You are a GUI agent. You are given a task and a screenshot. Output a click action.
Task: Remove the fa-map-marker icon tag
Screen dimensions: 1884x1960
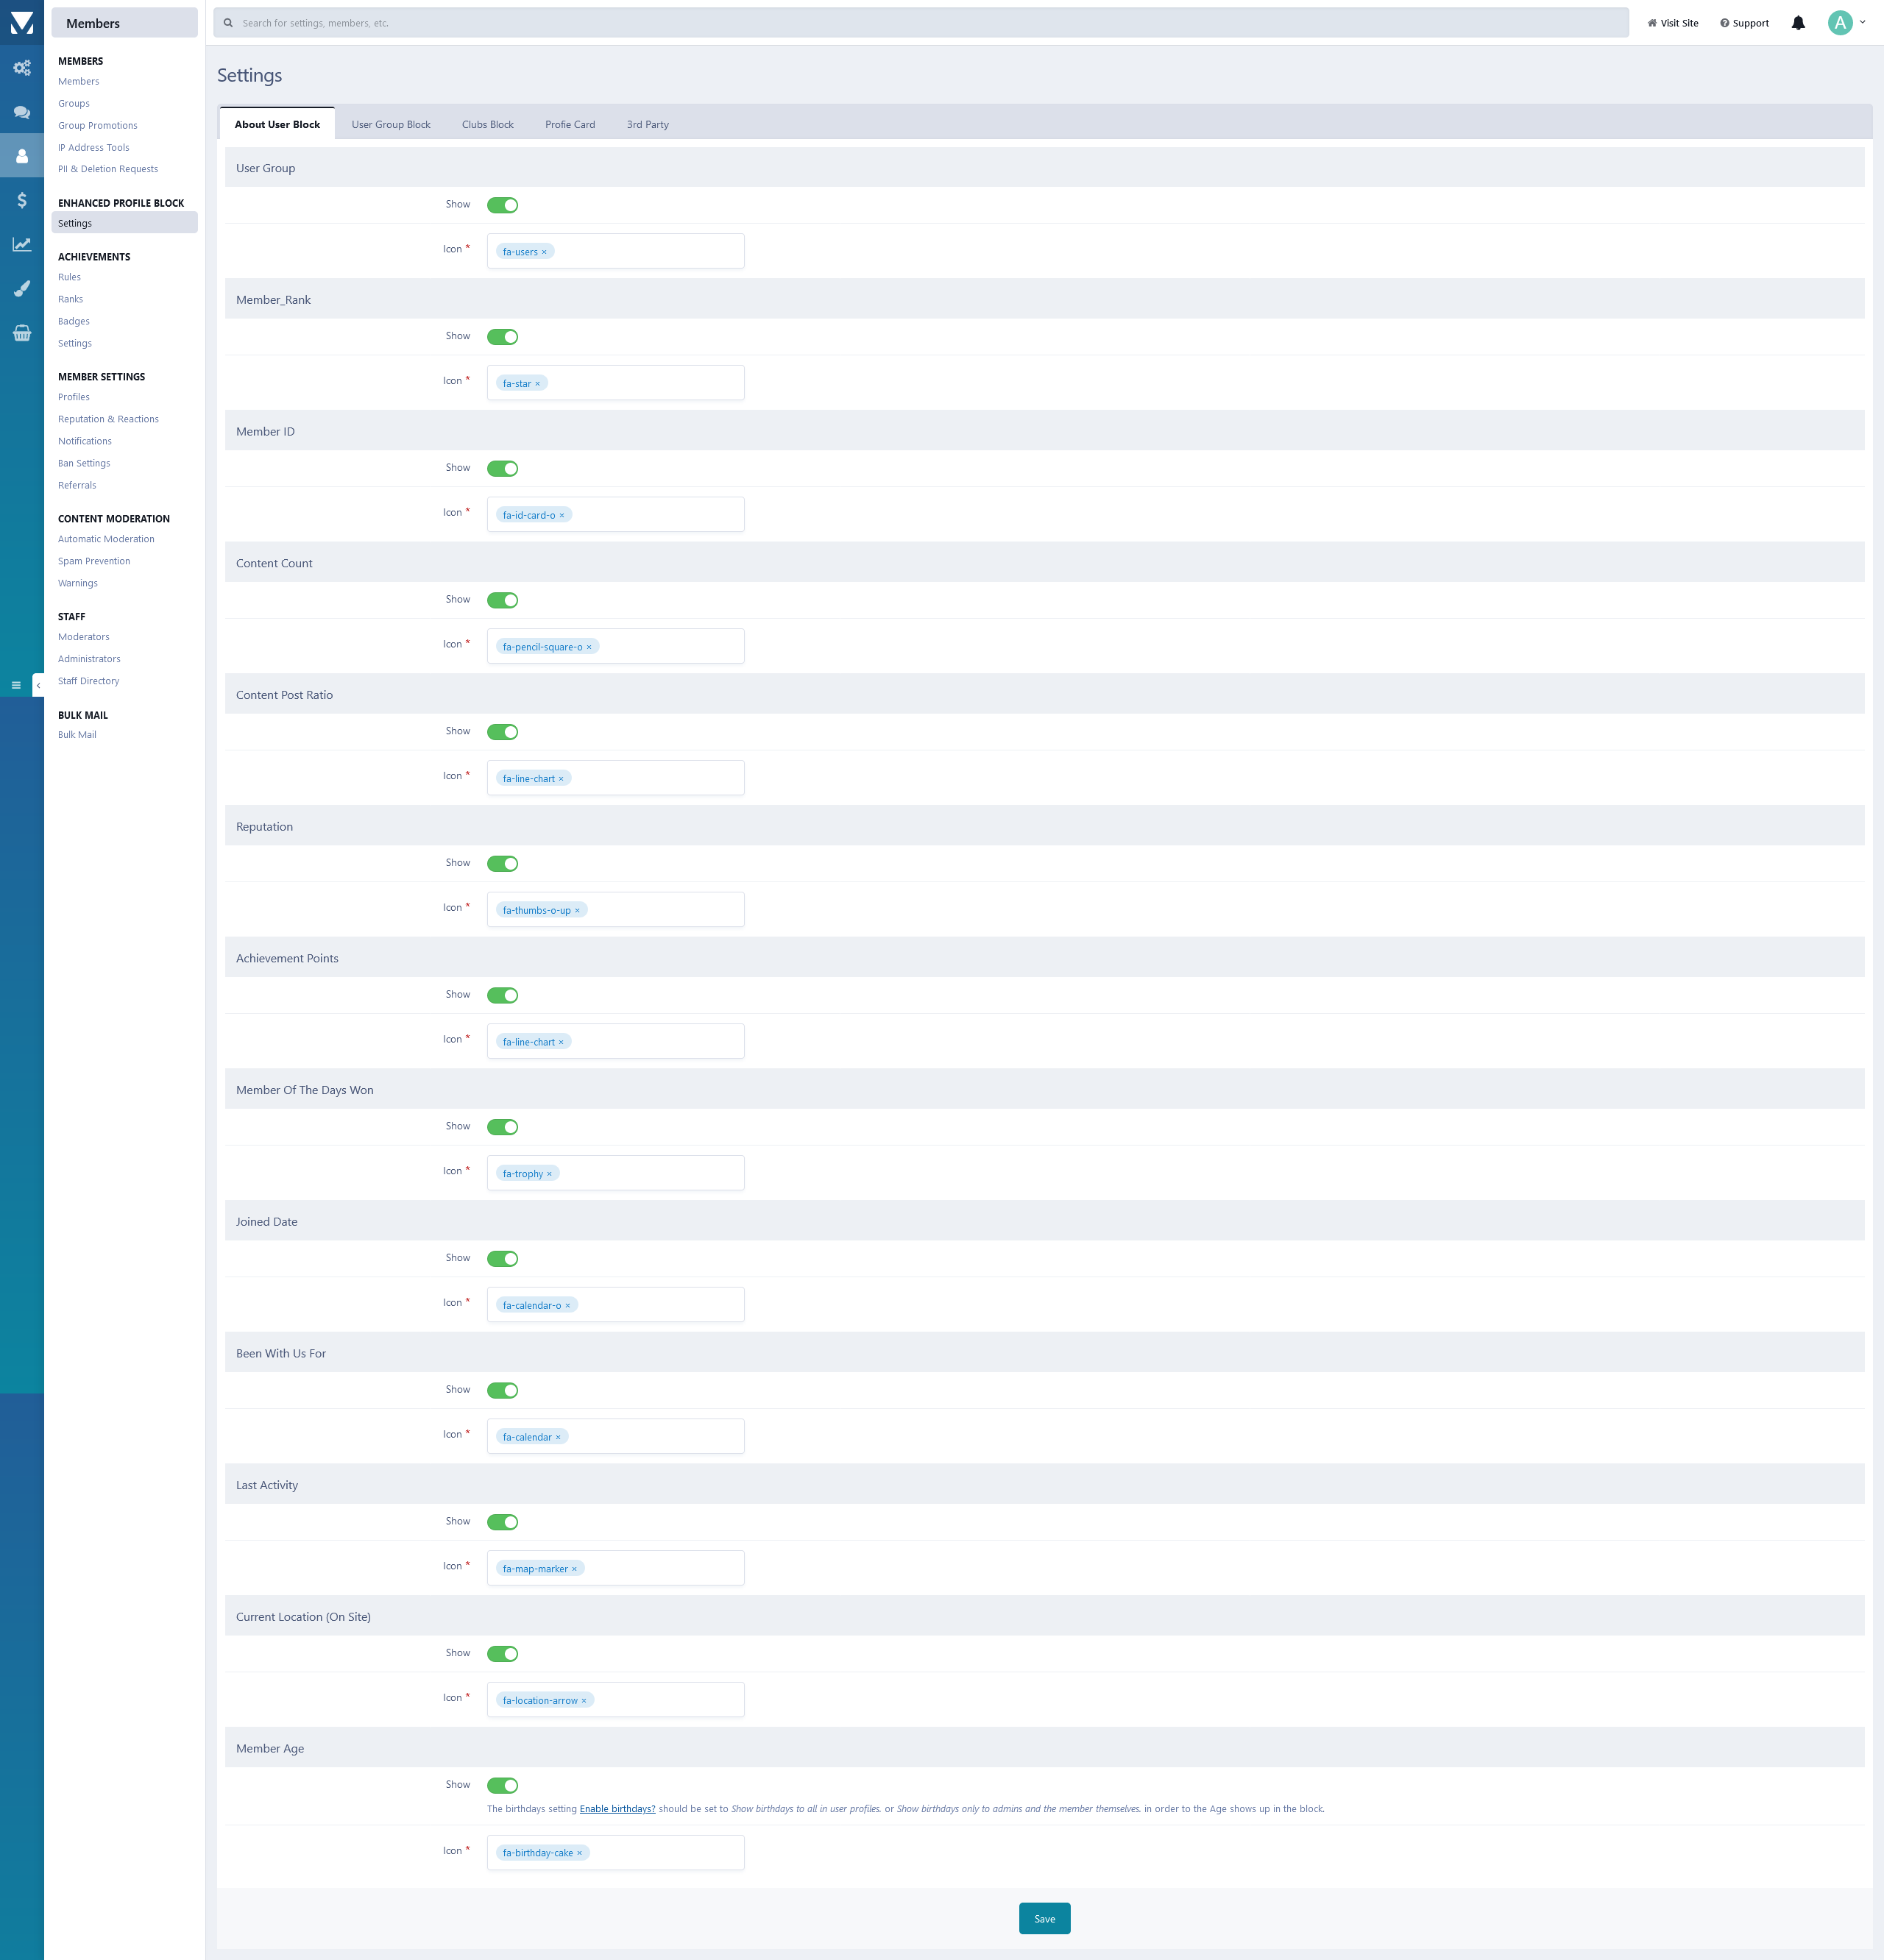coord(574,1569)
